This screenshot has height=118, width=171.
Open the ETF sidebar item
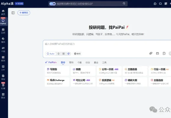(3, 68)
